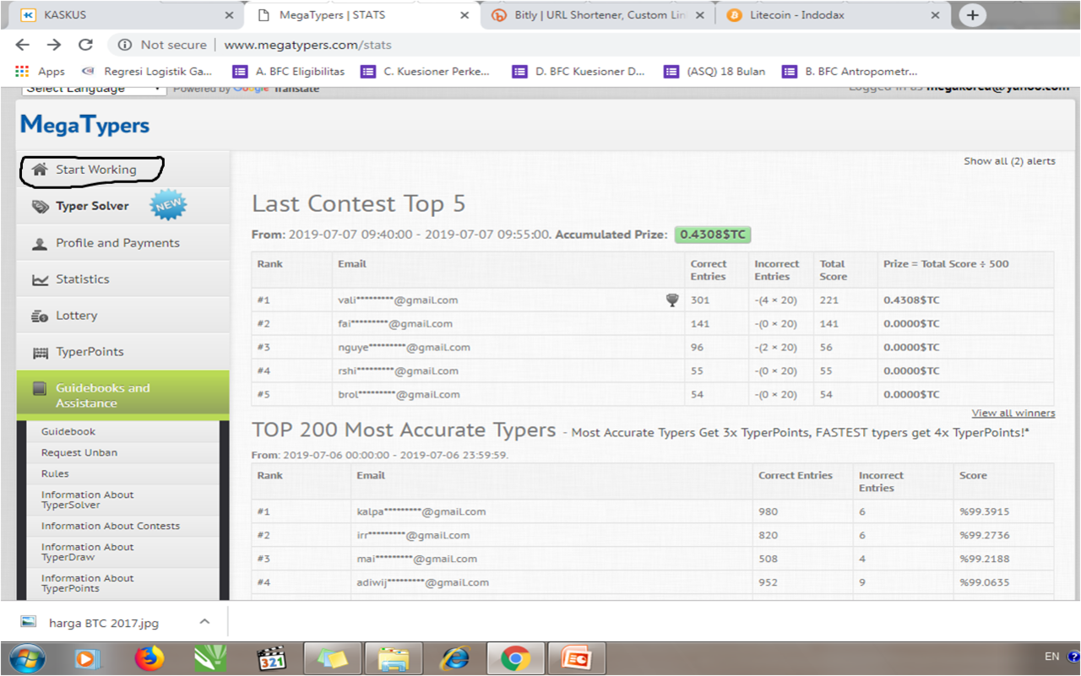
Task: Click the Statistics chart icon
Action: pyautogui.click(x=40, y=280)
